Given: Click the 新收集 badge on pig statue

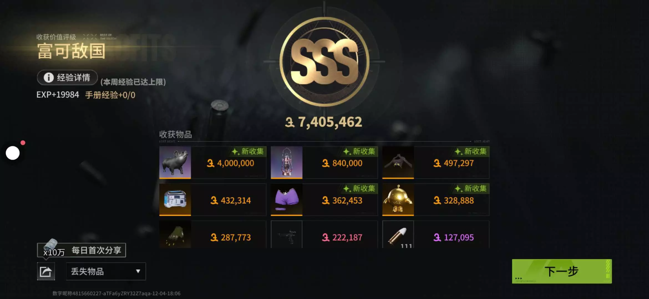Looking at the screenshot, I should (248, 151).
